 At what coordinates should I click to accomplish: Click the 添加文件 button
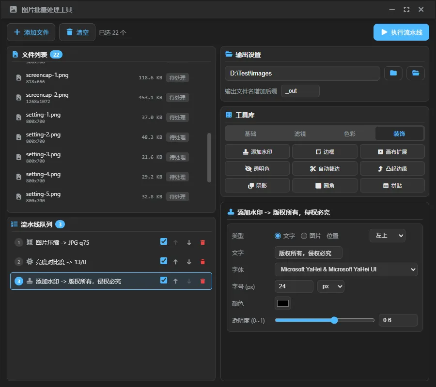pyautogui.click(x=31, y=32)
